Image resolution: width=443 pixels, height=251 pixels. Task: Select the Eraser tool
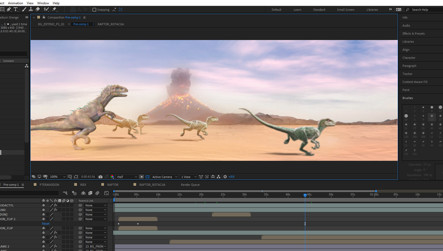(38, 9)
